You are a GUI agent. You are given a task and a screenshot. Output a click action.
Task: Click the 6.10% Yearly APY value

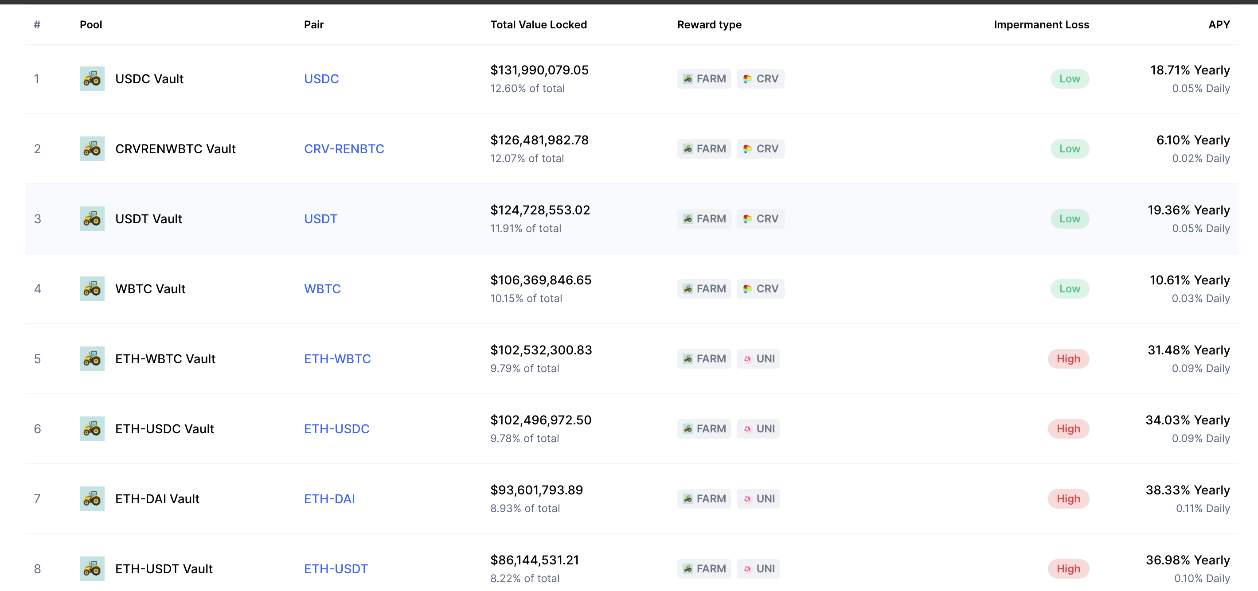(x=1193, y=140)
